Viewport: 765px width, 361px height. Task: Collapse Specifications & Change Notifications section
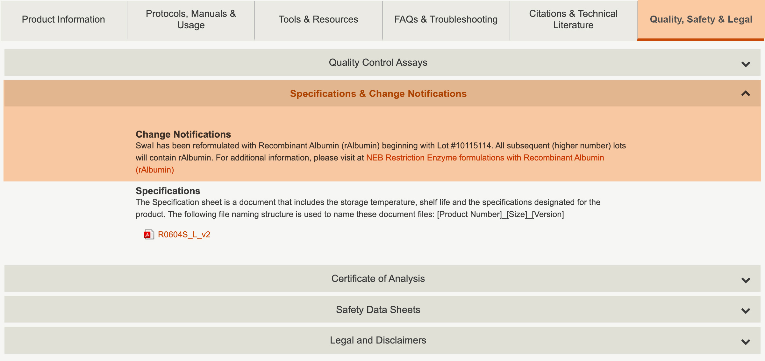coord(378,94)
